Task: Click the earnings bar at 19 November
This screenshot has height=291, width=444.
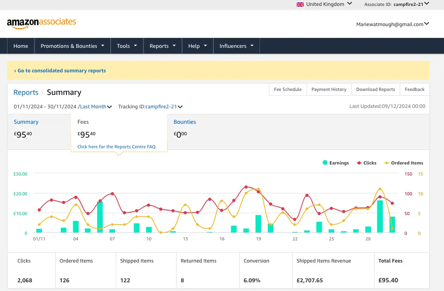Action: tap(258, 224)
